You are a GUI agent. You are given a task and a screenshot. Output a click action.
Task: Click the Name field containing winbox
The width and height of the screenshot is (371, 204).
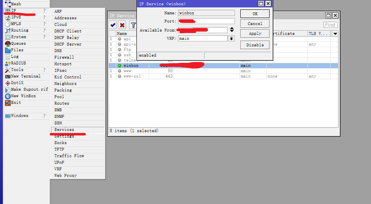[207, 13]
